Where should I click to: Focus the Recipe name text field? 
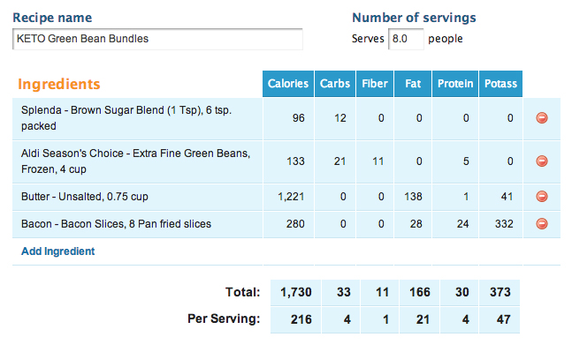(157, 39)
